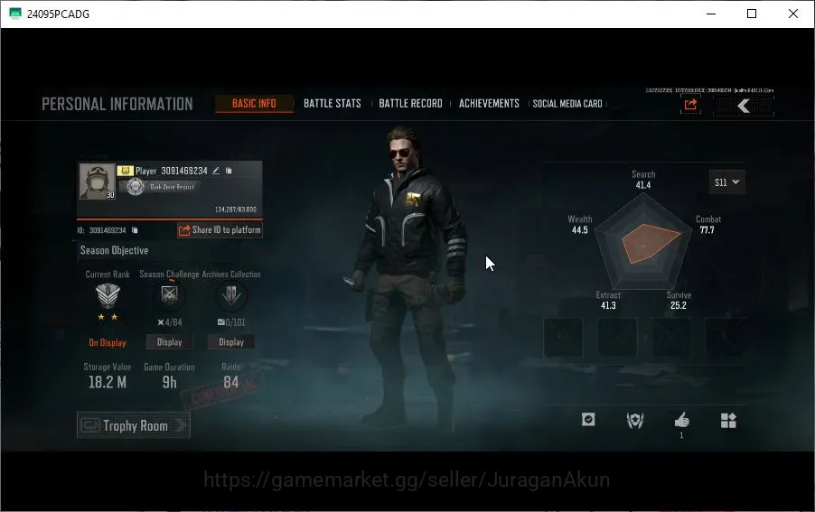Viewport: 815px width, 512px height.
Task: Click the Survive 25.2 radar label
Action: pyautogui.click(x=679, y=300)
